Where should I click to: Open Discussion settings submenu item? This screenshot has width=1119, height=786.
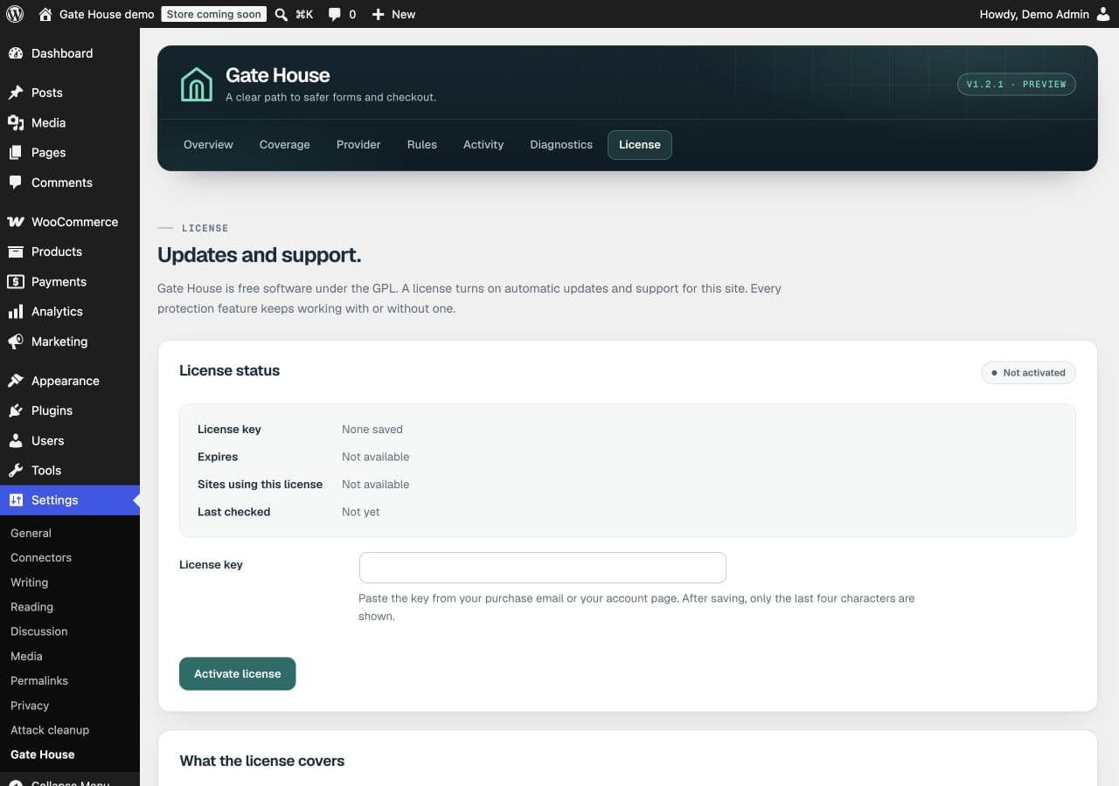38,631
